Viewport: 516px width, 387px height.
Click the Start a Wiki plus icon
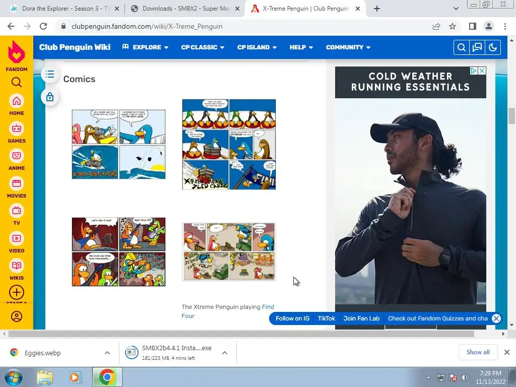pos(17,292)
